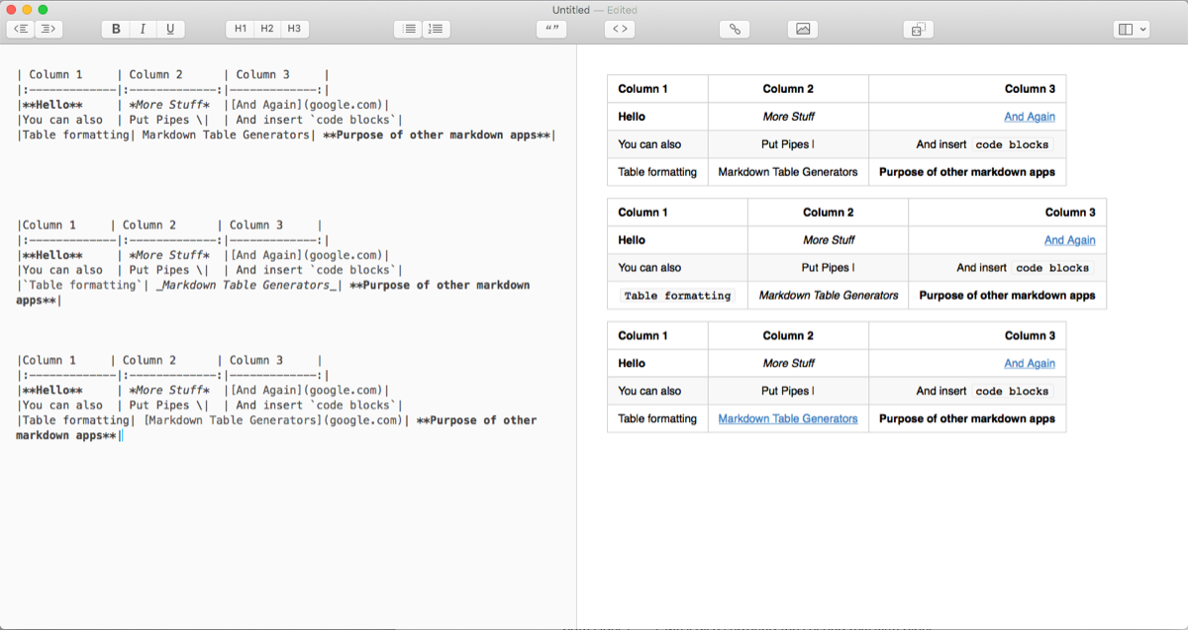Insert a bulleted list

[408, 29]
